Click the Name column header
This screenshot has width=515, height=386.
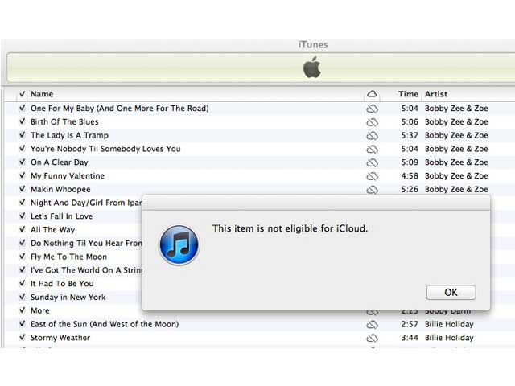(x=42, y=94)
